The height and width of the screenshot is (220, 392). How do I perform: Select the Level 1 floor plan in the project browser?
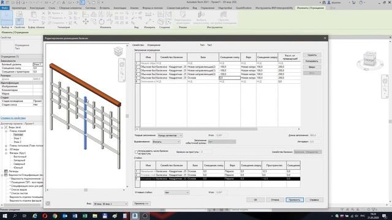17,138
